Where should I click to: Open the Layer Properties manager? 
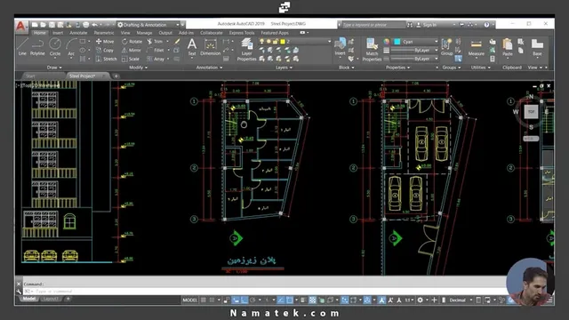pos(247,50)
